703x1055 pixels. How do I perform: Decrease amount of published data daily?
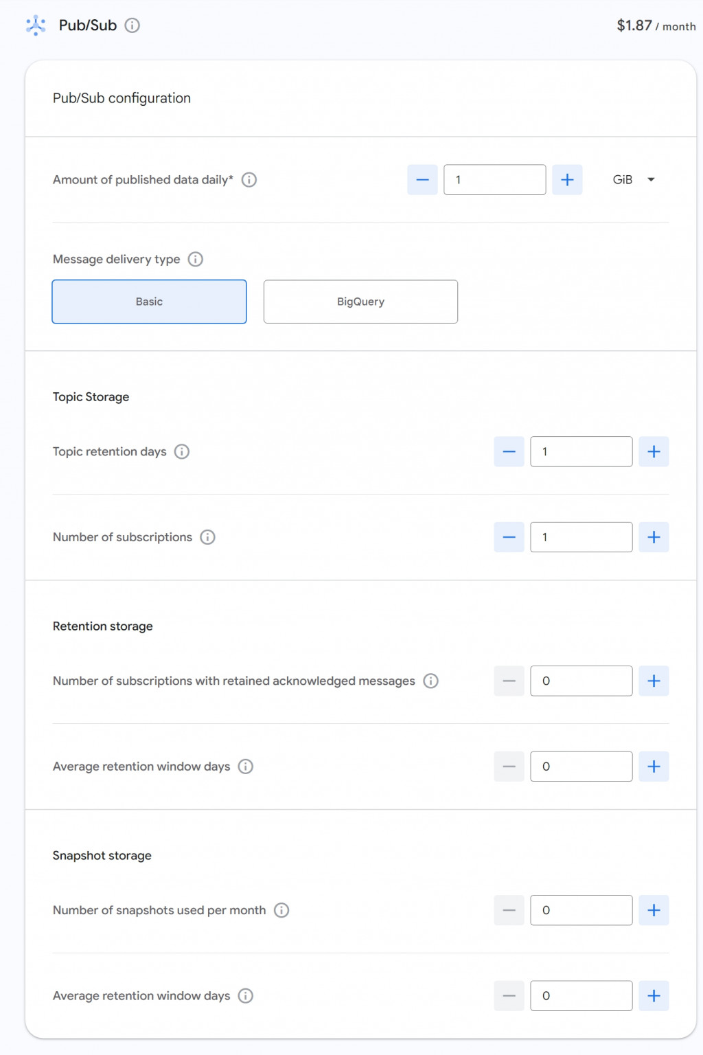(422, 180)
